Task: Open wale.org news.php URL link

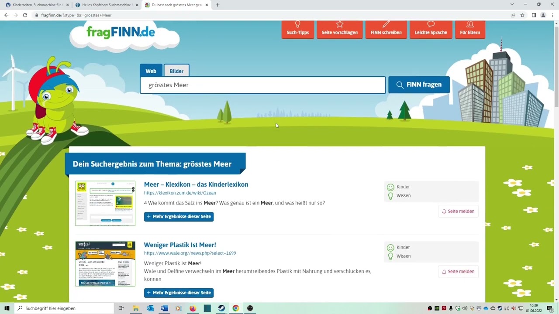Action: [x=190, y=253]
